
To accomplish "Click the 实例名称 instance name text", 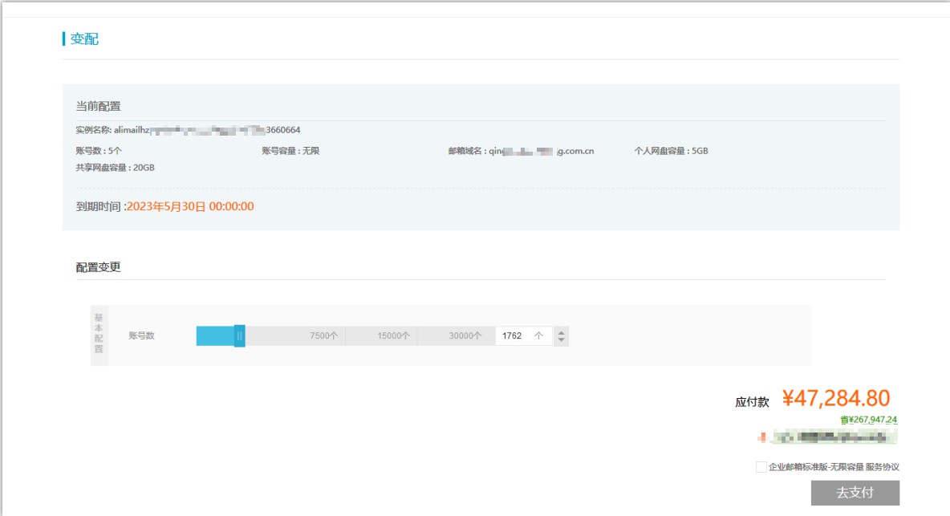I will [188, 129].
